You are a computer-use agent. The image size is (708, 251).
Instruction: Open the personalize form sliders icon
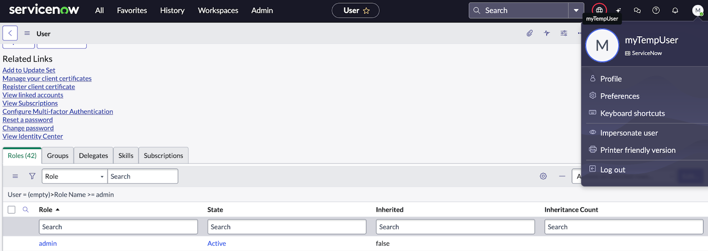tap(564, 33)
